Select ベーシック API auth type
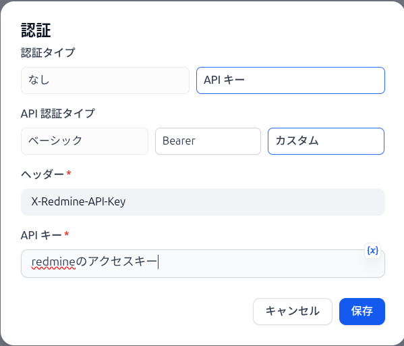The height and width of the screenshot is (346, 404). [x=84, y=141]
